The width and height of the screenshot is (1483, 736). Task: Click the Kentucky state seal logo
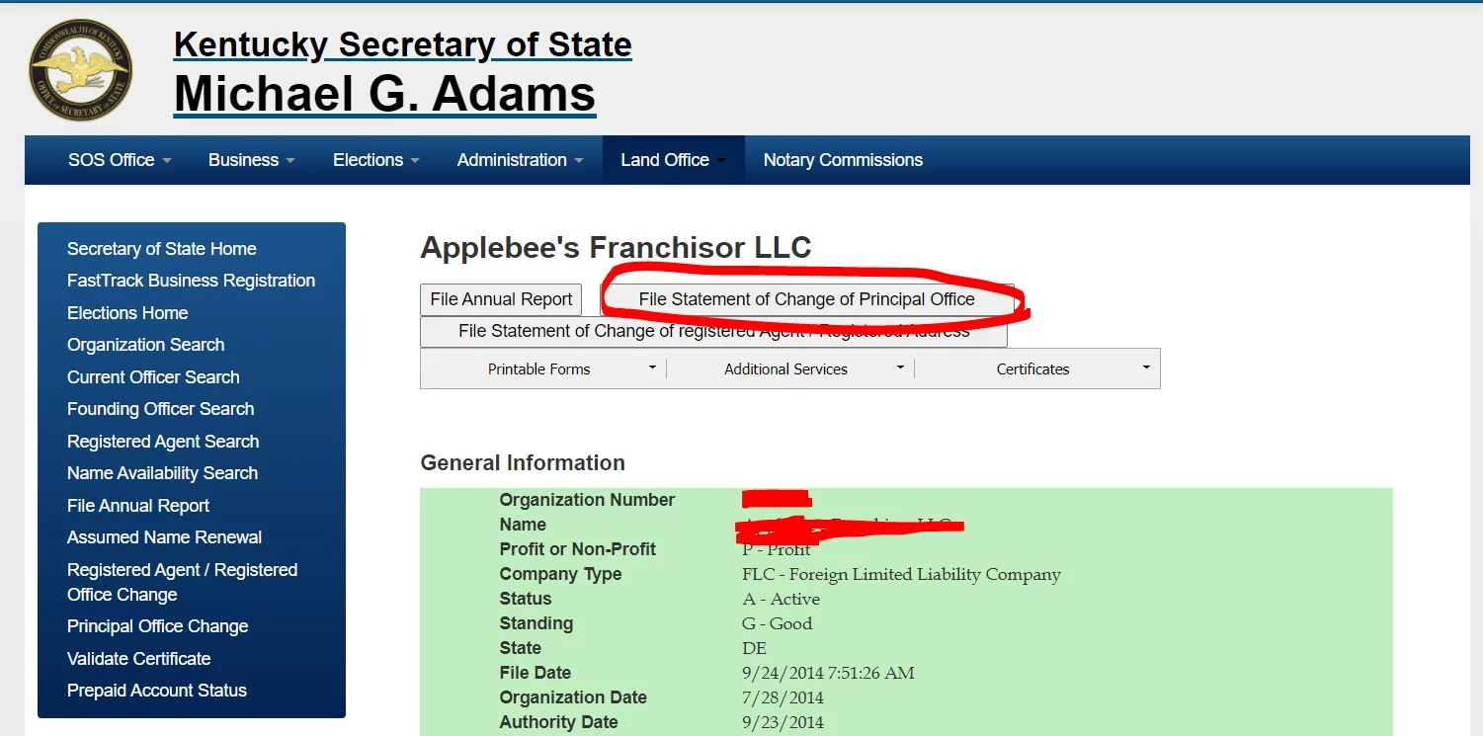coord(80,70)
